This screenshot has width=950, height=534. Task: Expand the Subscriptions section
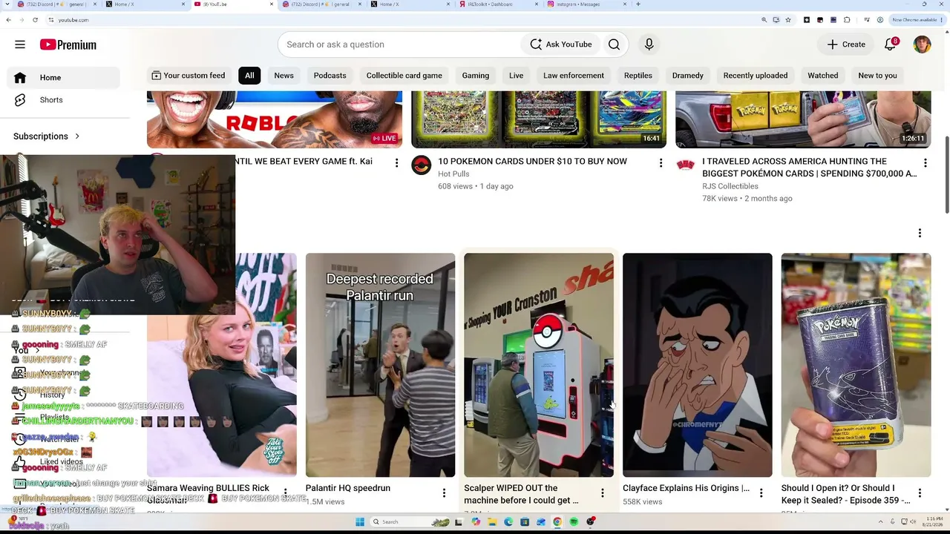point(47,136)
